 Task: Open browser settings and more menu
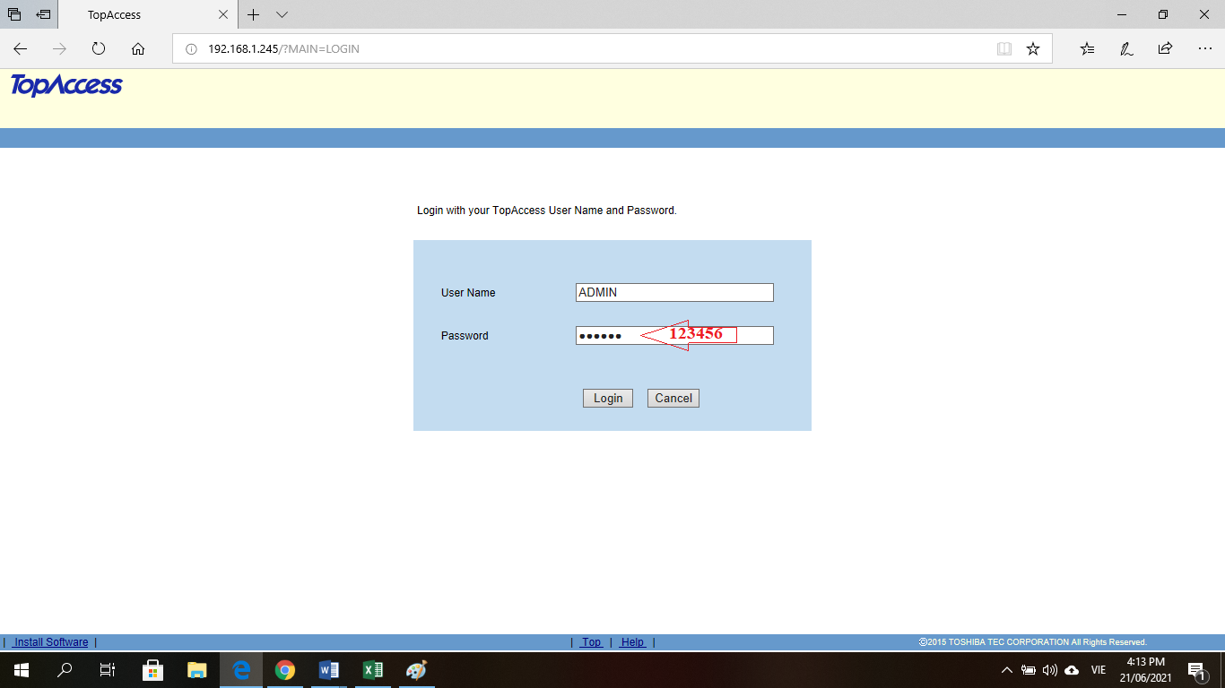point(1204,49)
